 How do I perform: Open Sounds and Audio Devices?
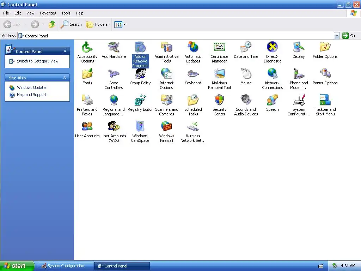(246, 105)
